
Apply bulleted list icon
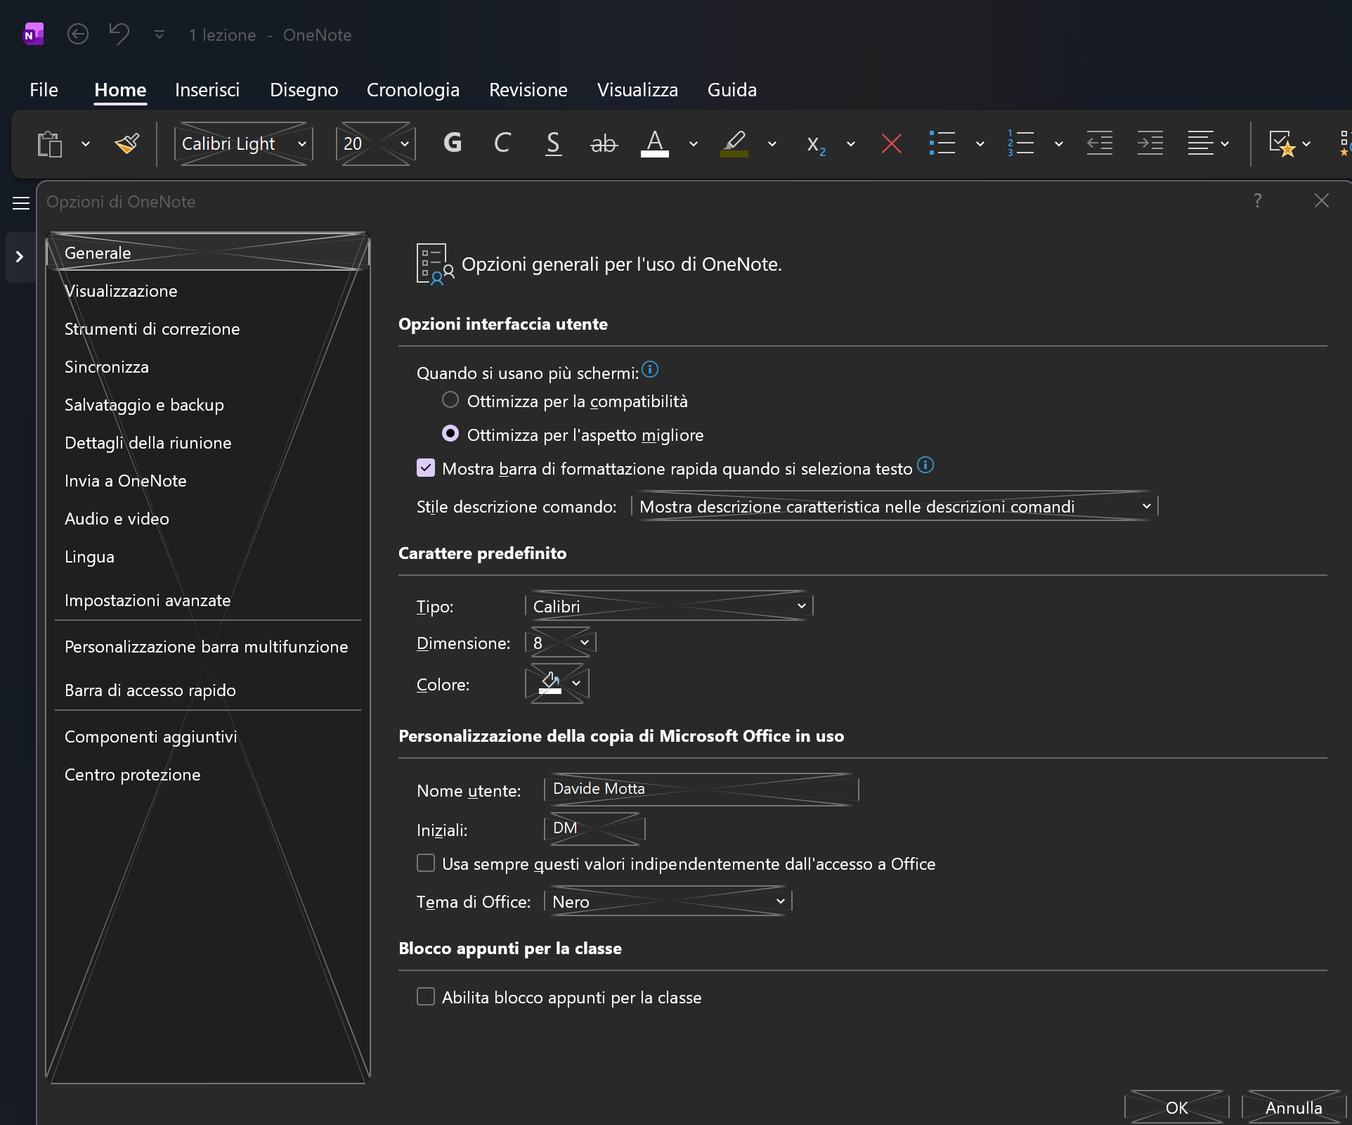click(942, 143)
